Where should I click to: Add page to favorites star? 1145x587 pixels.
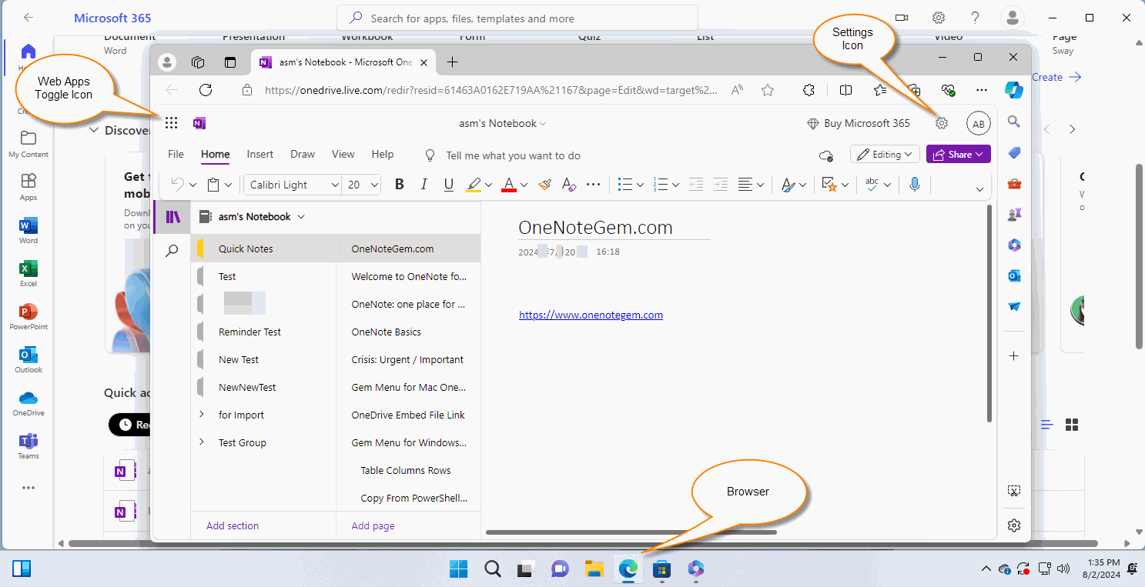pos(768,90)
